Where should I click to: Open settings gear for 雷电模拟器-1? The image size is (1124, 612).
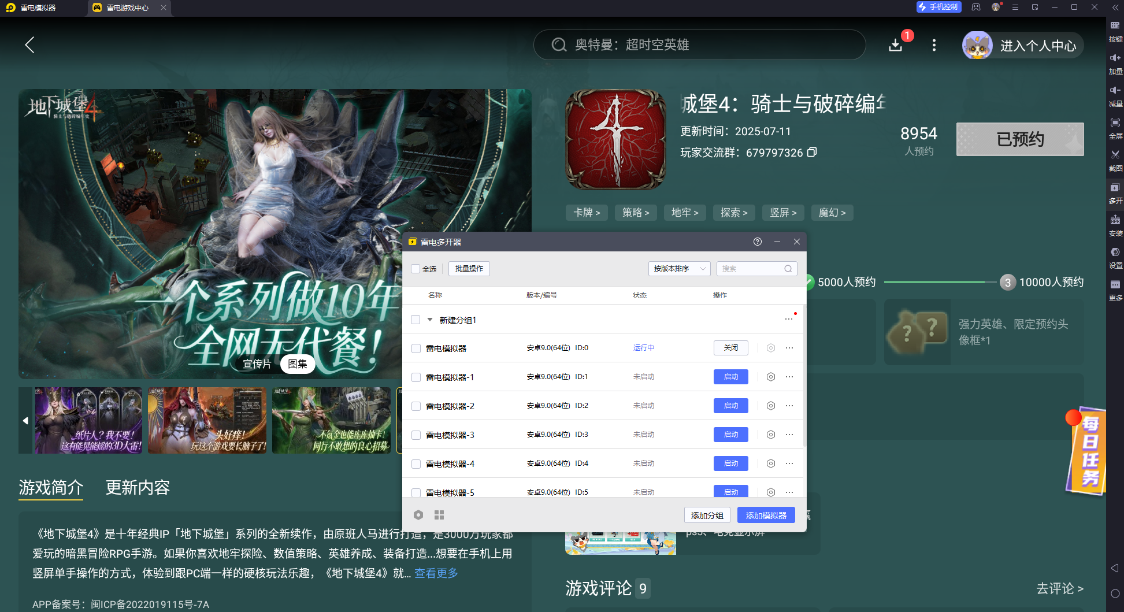point(770,377)
